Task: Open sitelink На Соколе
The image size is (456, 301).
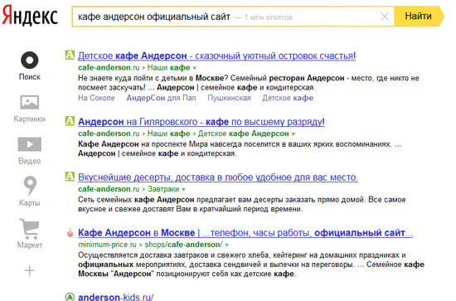Action: [x=96, y=98]
